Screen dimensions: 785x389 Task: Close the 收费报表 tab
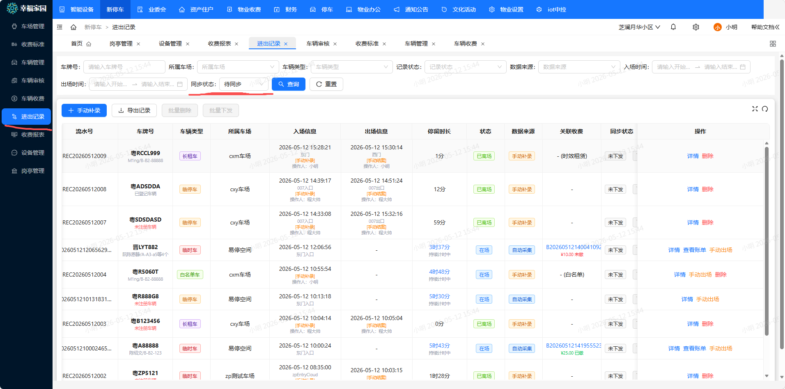point(236,44)
